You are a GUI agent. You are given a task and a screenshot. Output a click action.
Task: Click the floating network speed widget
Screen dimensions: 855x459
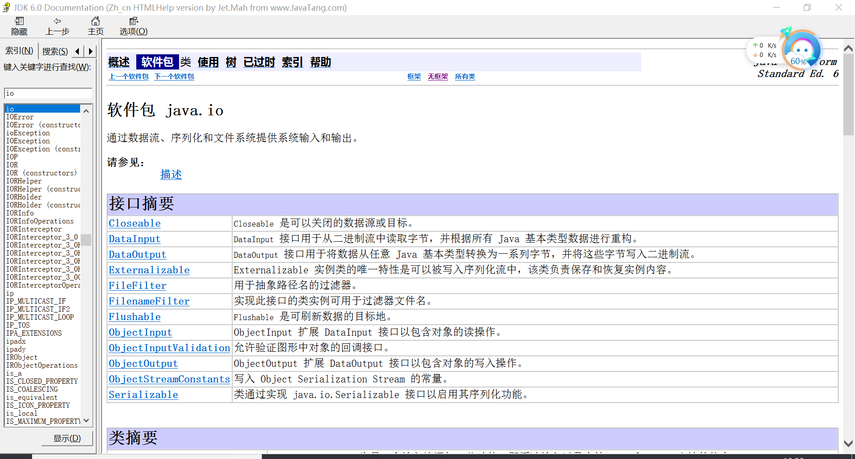pos(784,50)
